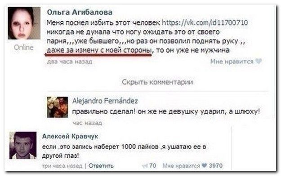Screen dimensions: 281x176
Task: Click the heart icon on Ольга's post
Action: [259, 61]
